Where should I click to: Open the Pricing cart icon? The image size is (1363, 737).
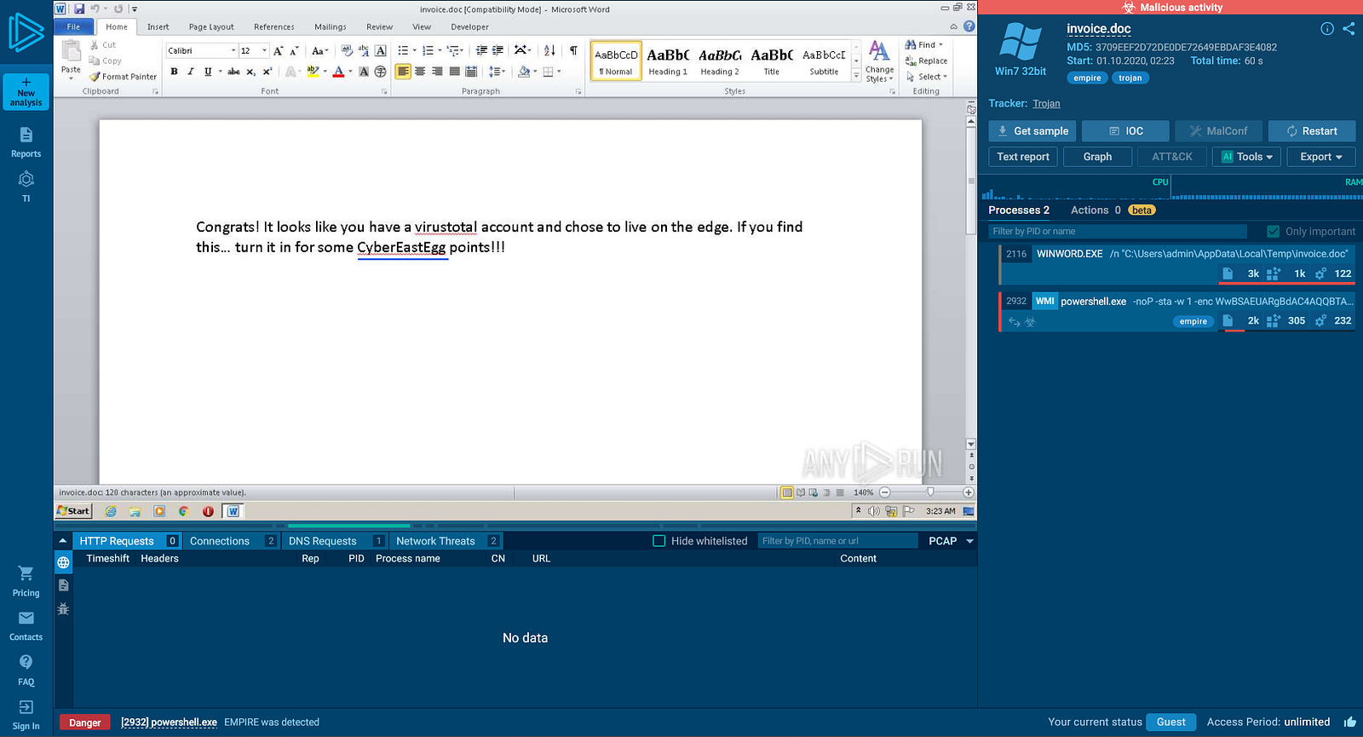(26, 573)
